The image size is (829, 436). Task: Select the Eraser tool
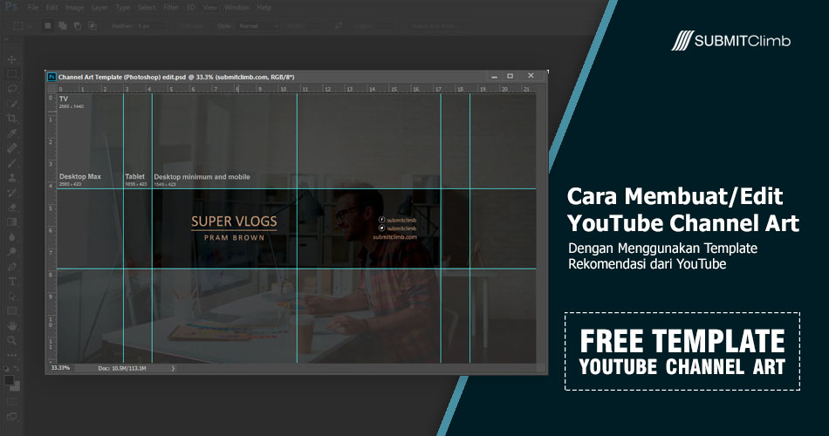tap(11, 208)
